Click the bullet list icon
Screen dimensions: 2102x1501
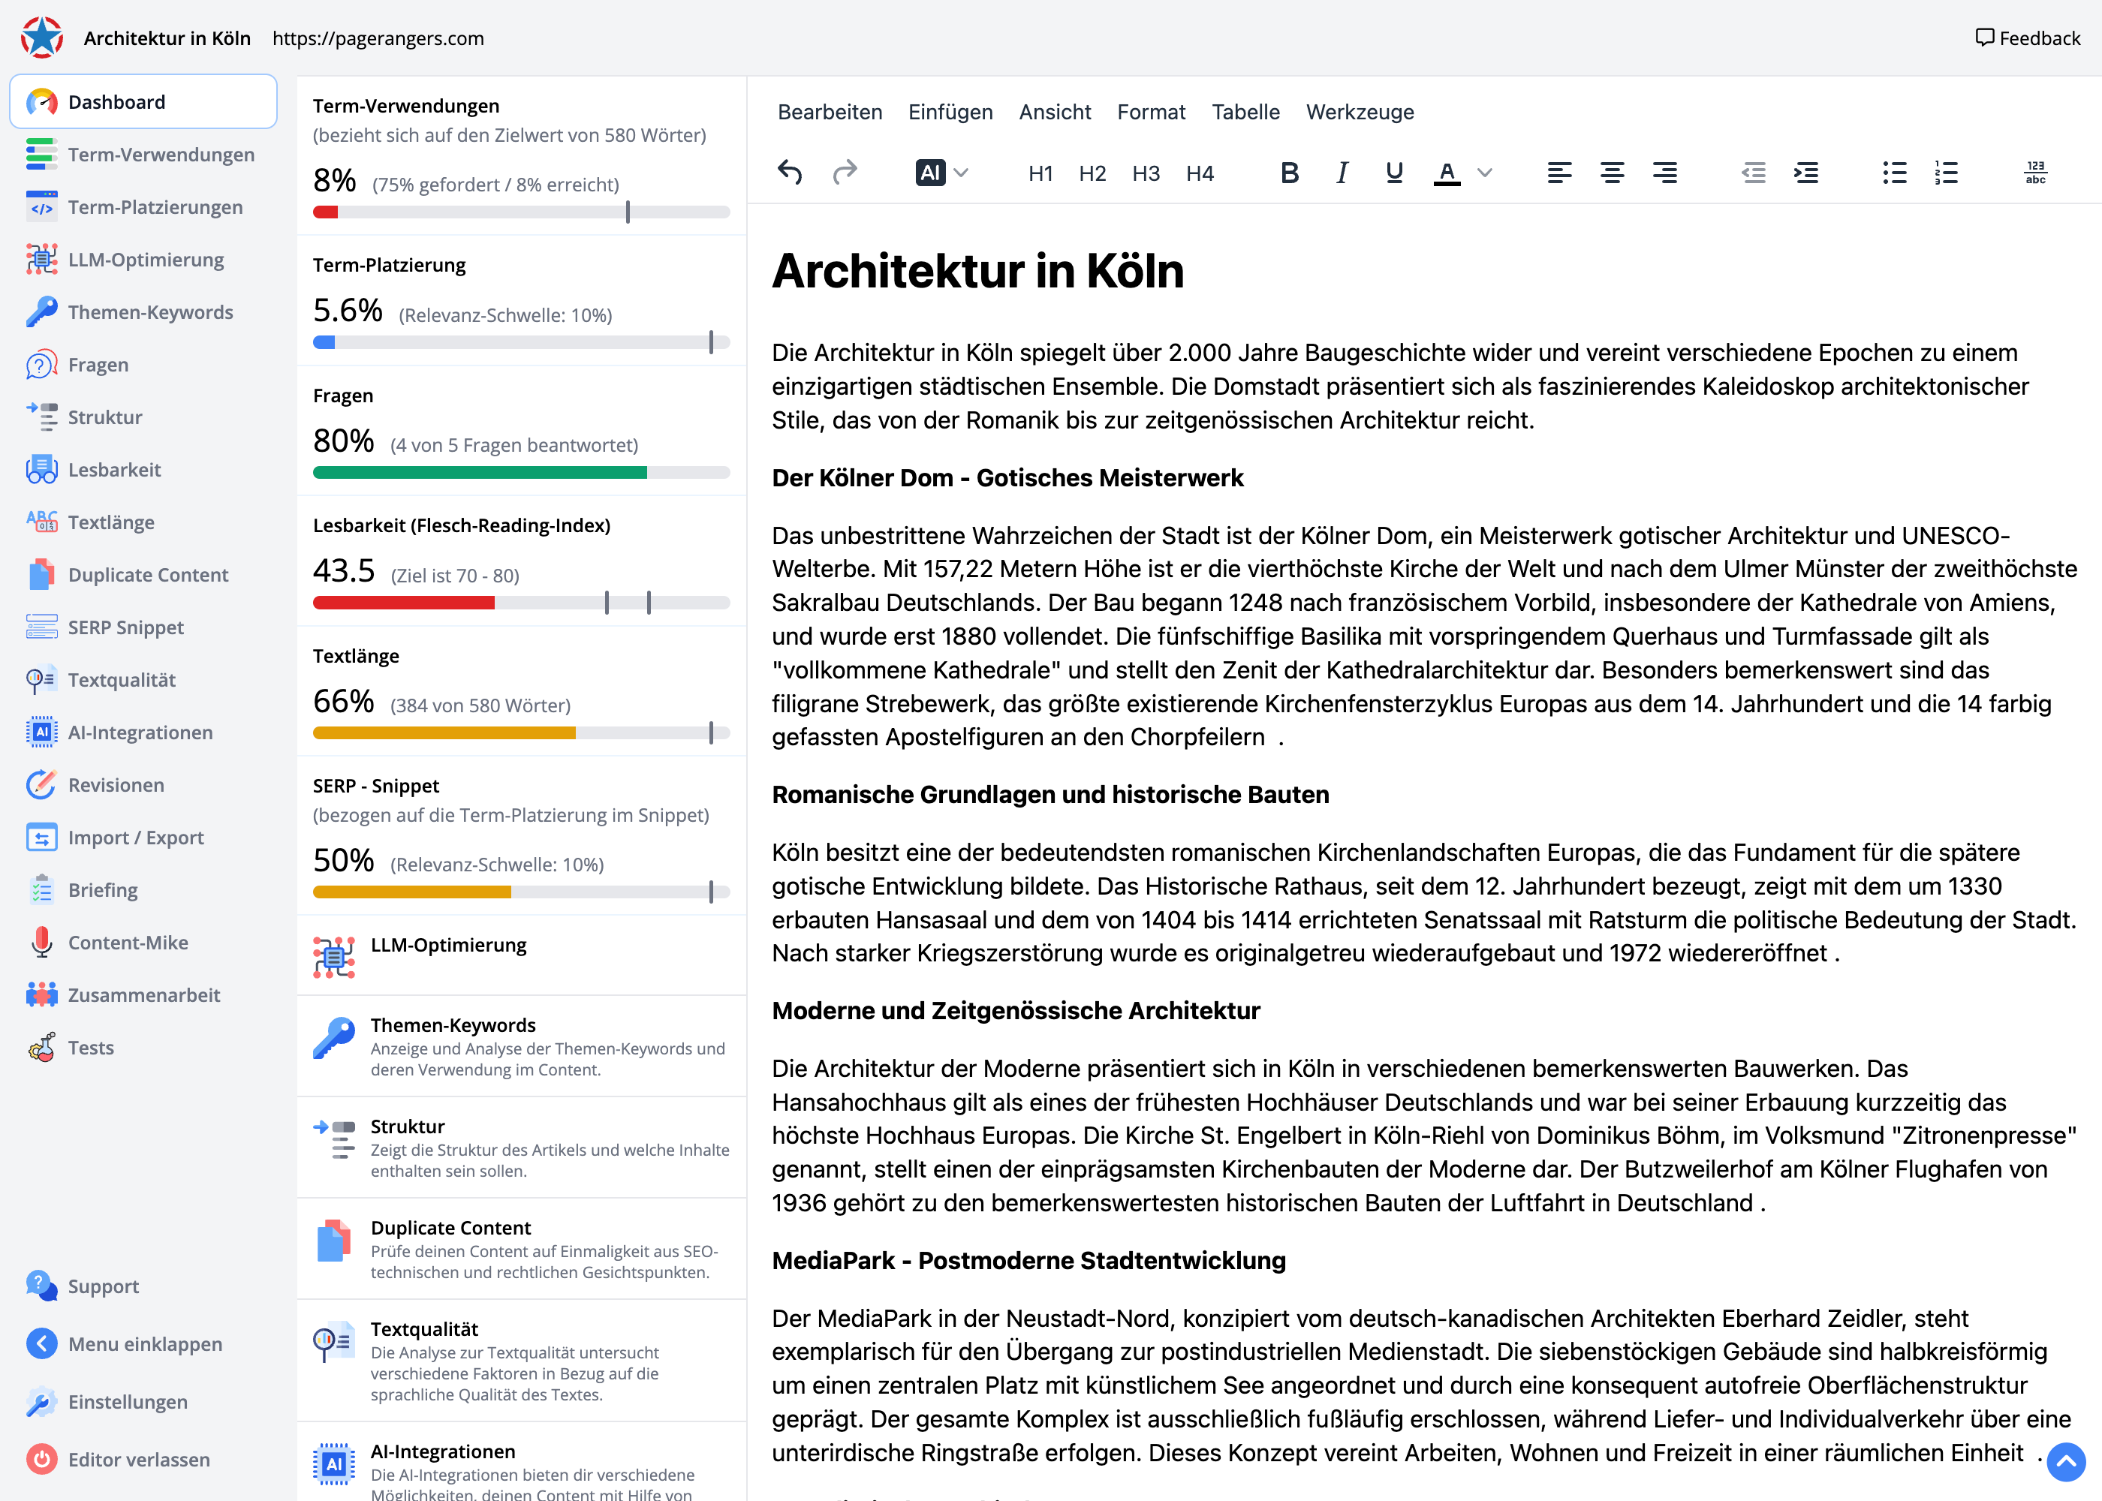pos(1895,172)
